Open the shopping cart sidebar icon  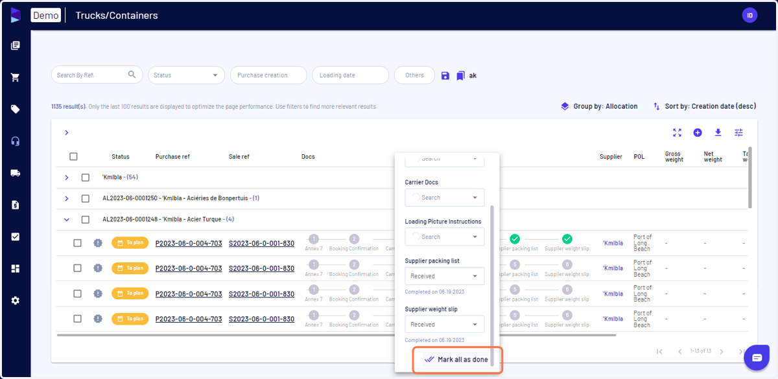coord(16,77)
